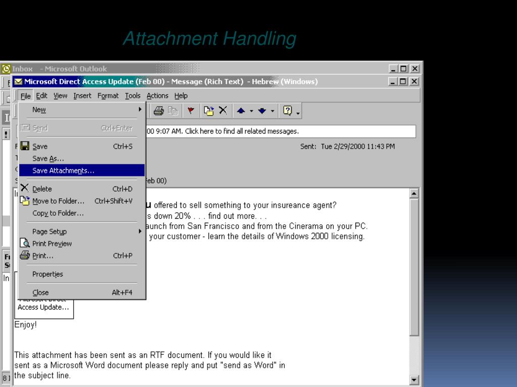517x387 pixels.
Task: Click the Sent date 'Tue 2/29/2000 11:43 PM'
Action: click(x=358, y=147)
